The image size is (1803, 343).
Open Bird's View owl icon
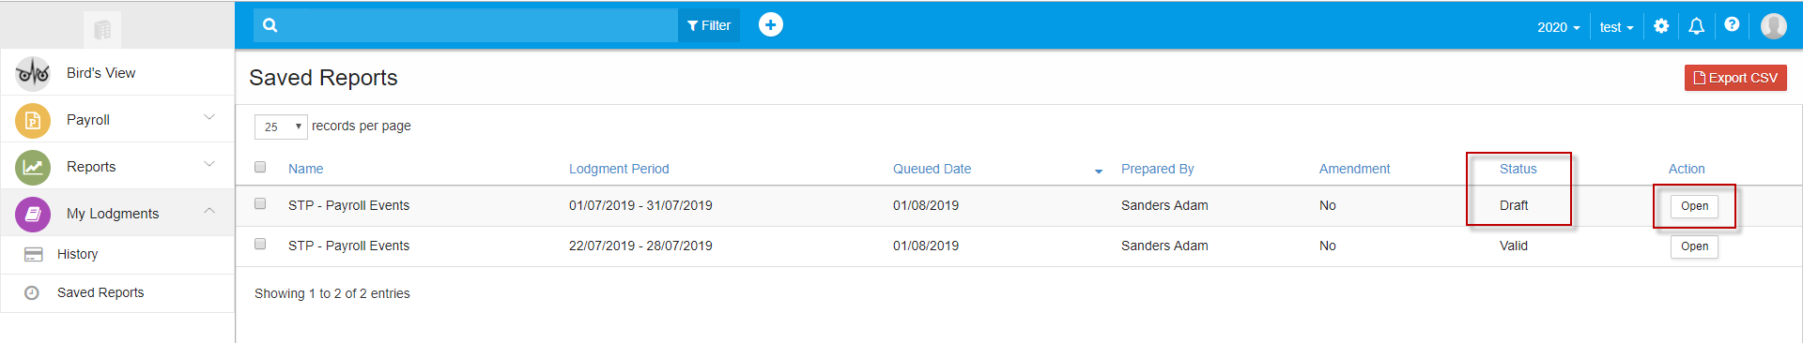click(x=33, y=72)
